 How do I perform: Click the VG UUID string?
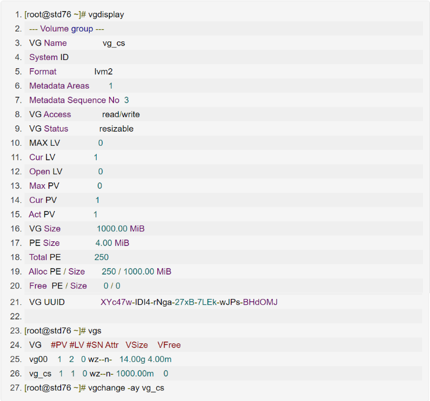click(189, 302)
